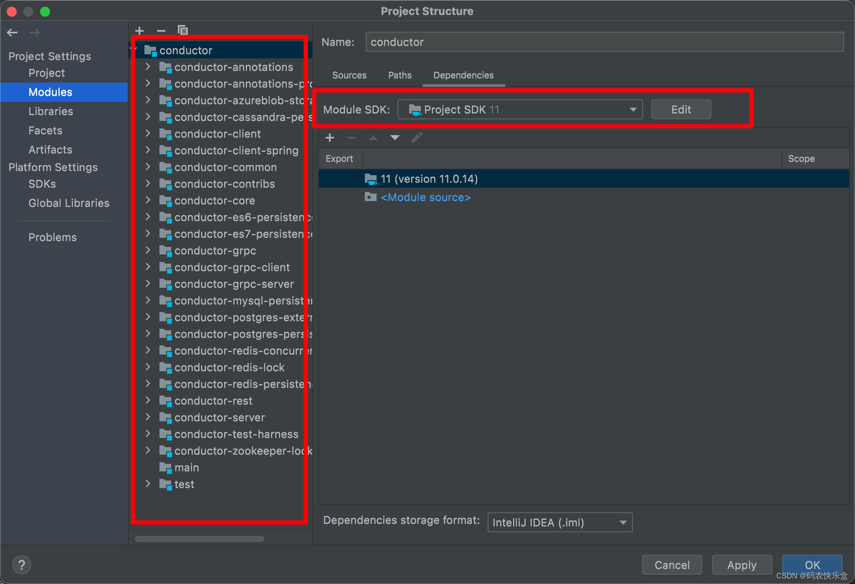
Task: Move dependency up arrow
Action: pos(373,138)
